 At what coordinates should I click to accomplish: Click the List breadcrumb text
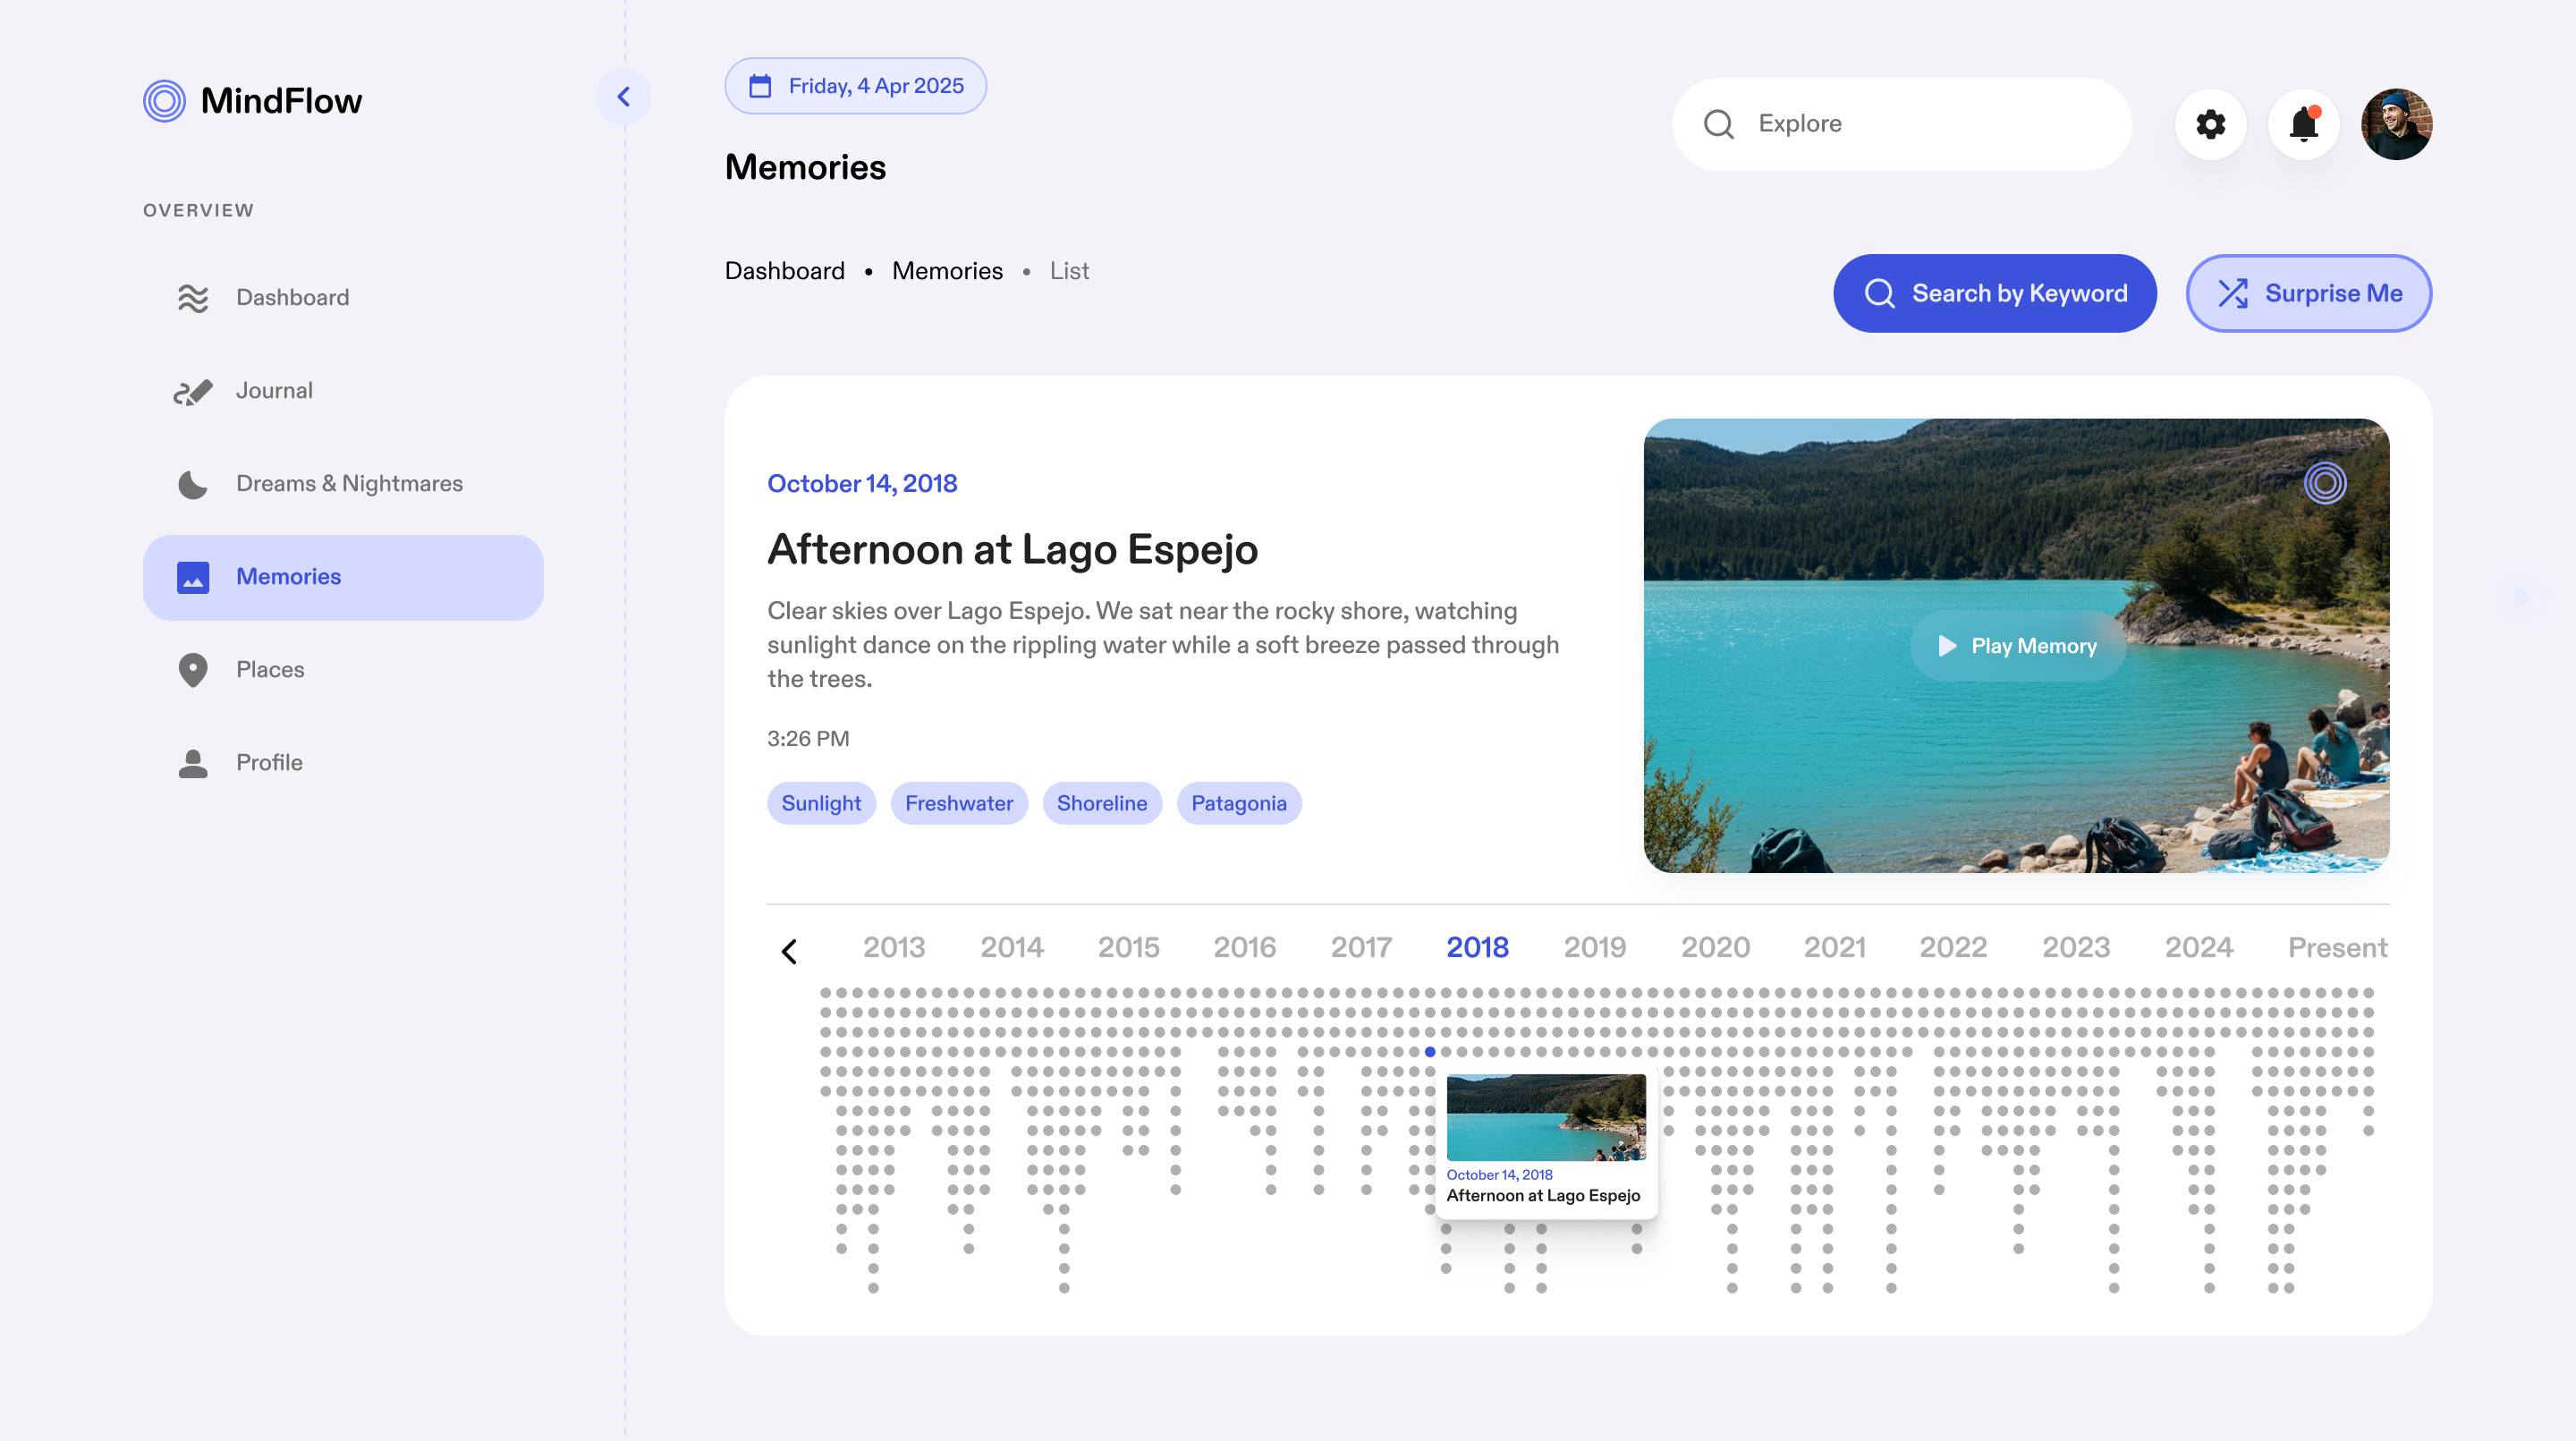coord(1069,271)
